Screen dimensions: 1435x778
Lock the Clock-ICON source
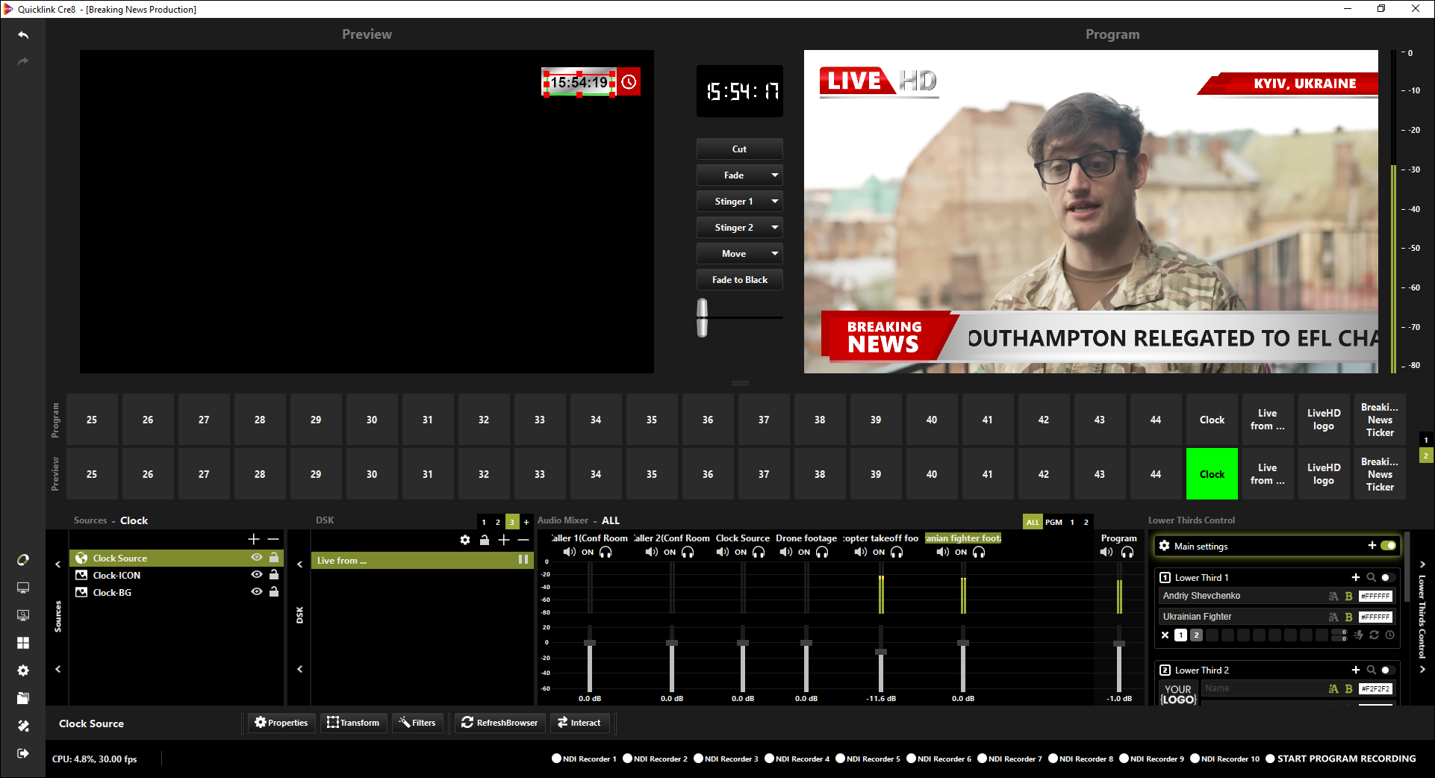[274, 575]
